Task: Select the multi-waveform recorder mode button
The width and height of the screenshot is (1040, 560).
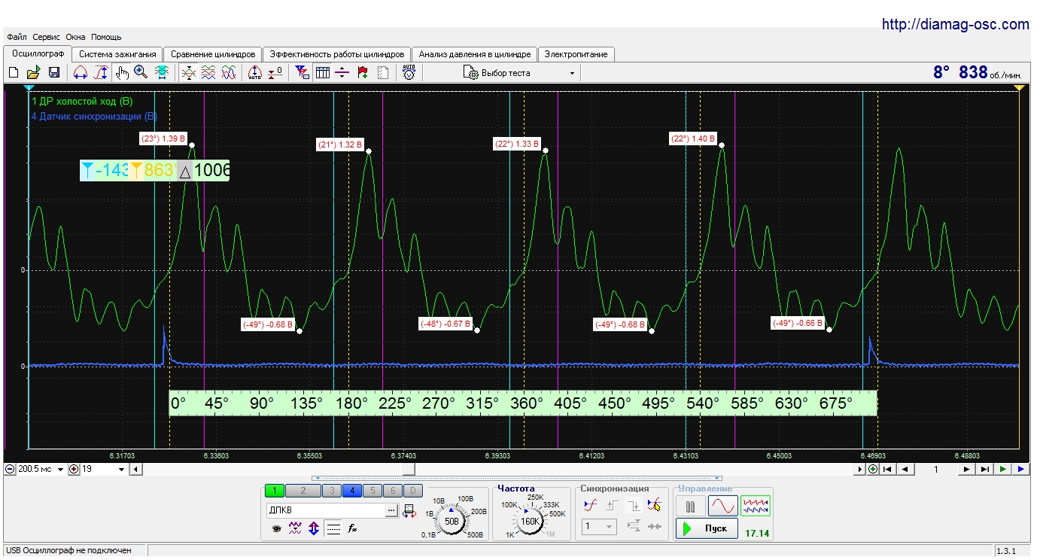Action: tap(756, 507)
